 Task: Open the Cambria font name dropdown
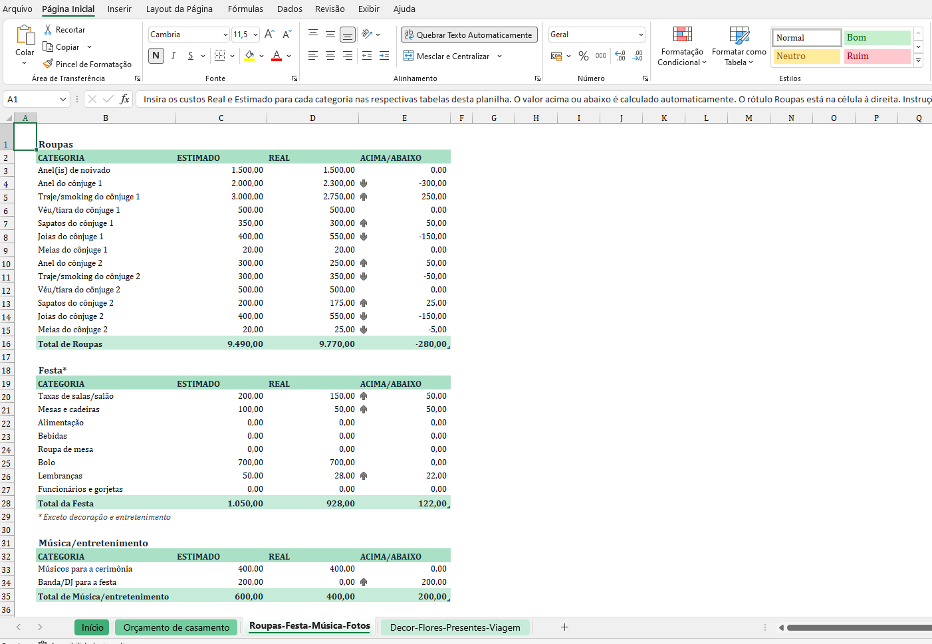[x=226, y=35]
